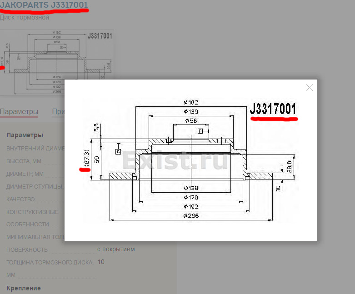Click the 'Крепление' section heading
355x294 pixels.
tap(24, 288)
